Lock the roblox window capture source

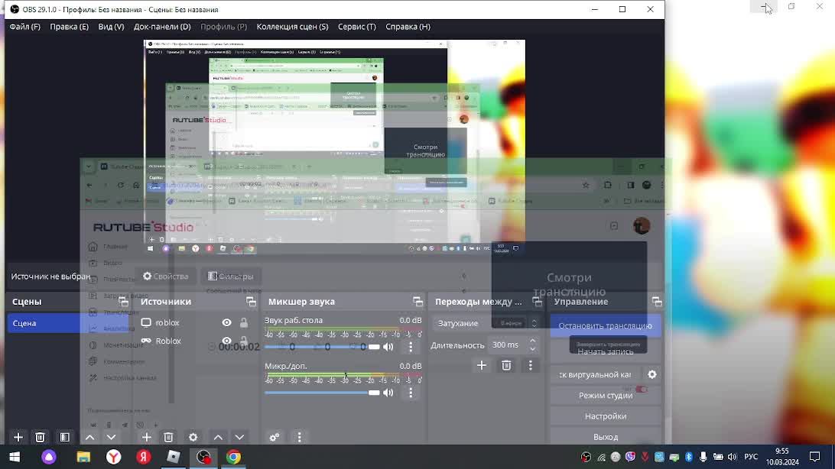click(243, 322)
